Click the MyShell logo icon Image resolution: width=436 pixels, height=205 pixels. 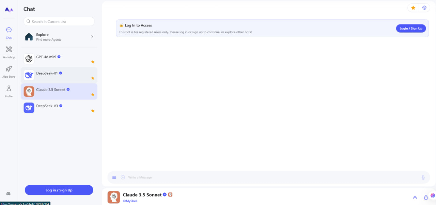click(x=9, y=10)
